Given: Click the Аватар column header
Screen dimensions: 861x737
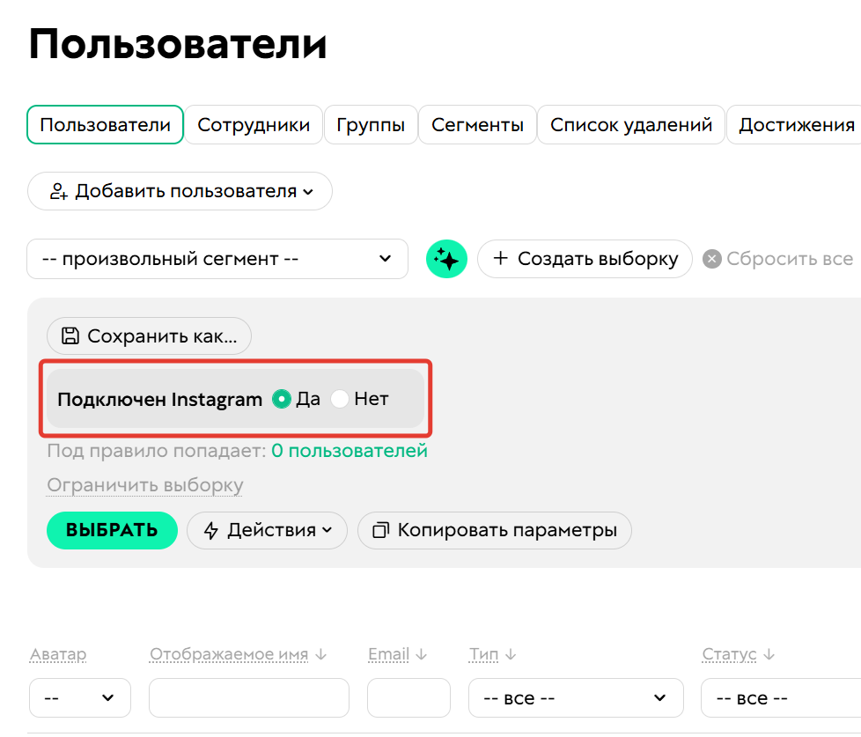Looking at the screenshot, I should point(58,654).
